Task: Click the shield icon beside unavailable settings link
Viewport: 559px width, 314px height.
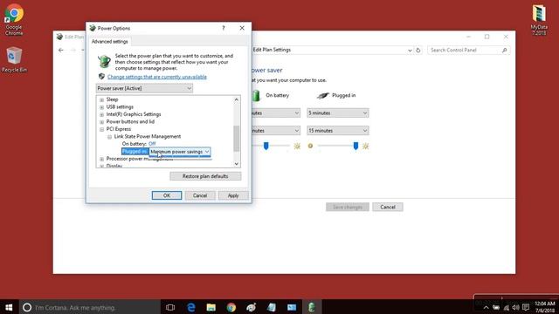Action: [101, 77]
